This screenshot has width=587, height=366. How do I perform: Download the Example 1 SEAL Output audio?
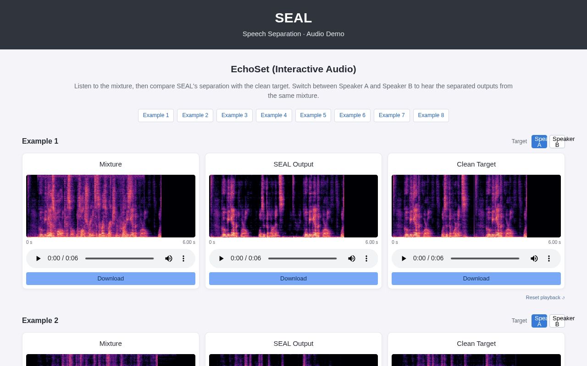[x=293, y=279]
